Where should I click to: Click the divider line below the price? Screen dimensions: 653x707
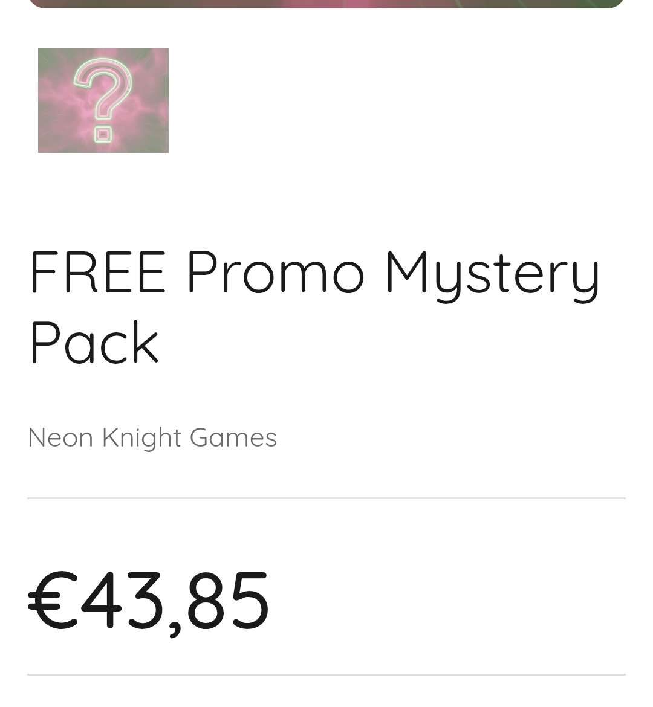point(326,674)
